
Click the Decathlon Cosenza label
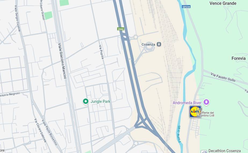[x=224, y=151]
